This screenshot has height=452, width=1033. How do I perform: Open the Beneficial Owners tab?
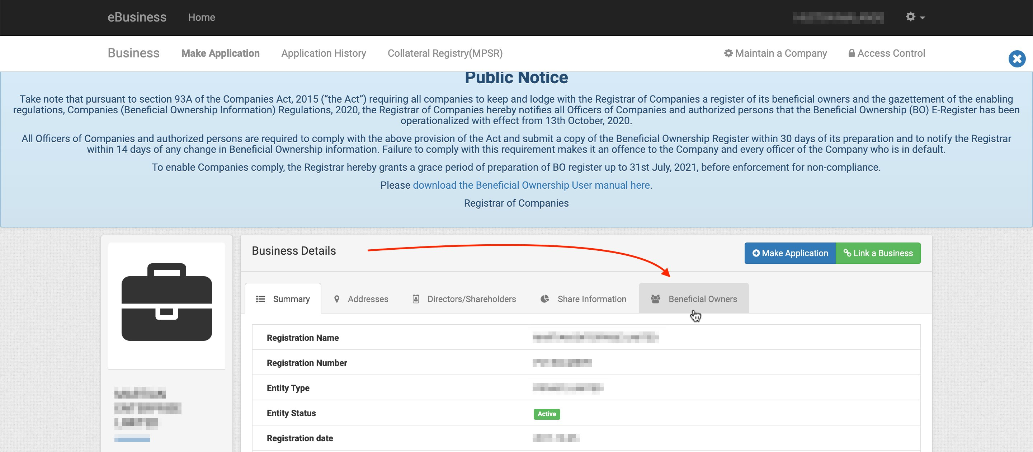point(702,299)
